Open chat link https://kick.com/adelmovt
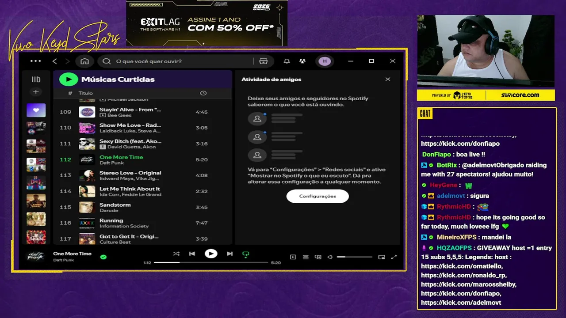This screenshot has height=318, width=566. [x=461, y=303]
